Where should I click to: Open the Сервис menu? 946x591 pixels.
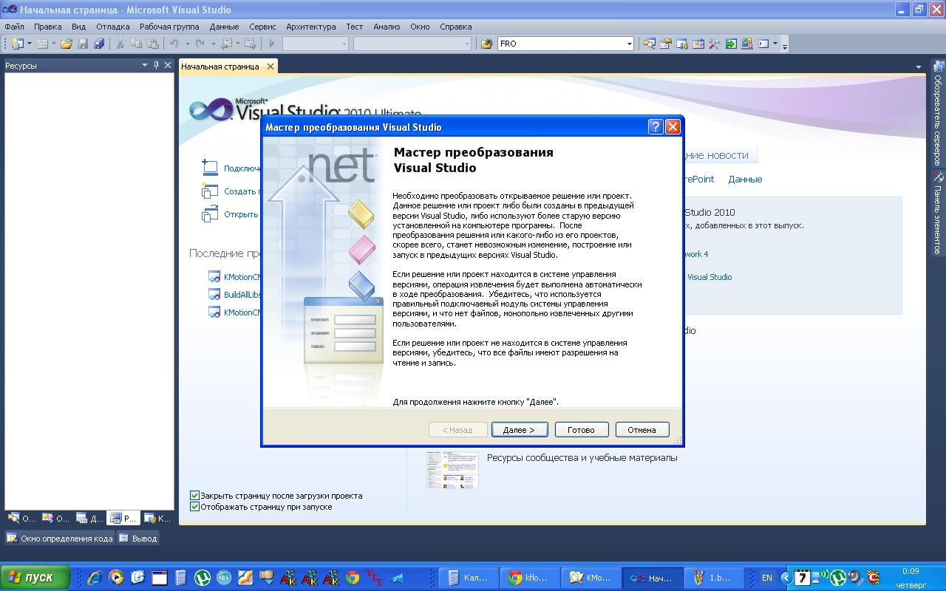262,27
